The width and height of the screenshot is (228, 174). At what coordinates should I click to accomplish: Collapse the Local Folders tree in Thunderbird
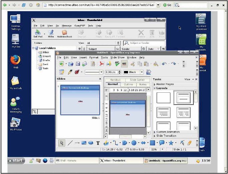click(33, 48)
